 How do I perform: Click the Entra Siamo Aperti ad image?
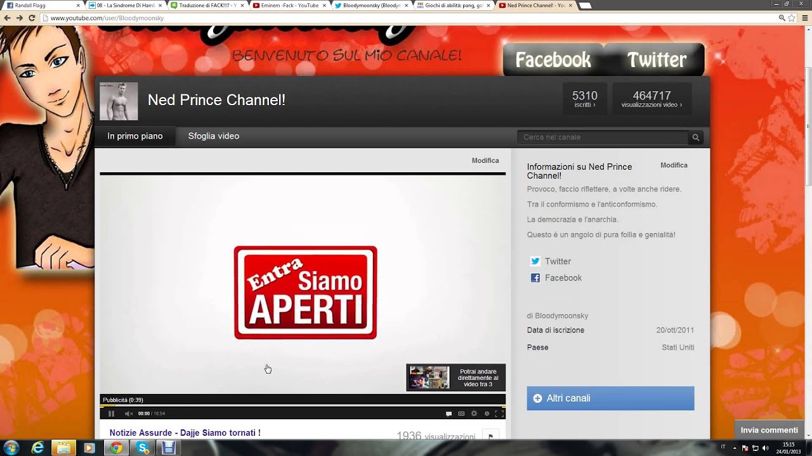click(x=305, y=292)
